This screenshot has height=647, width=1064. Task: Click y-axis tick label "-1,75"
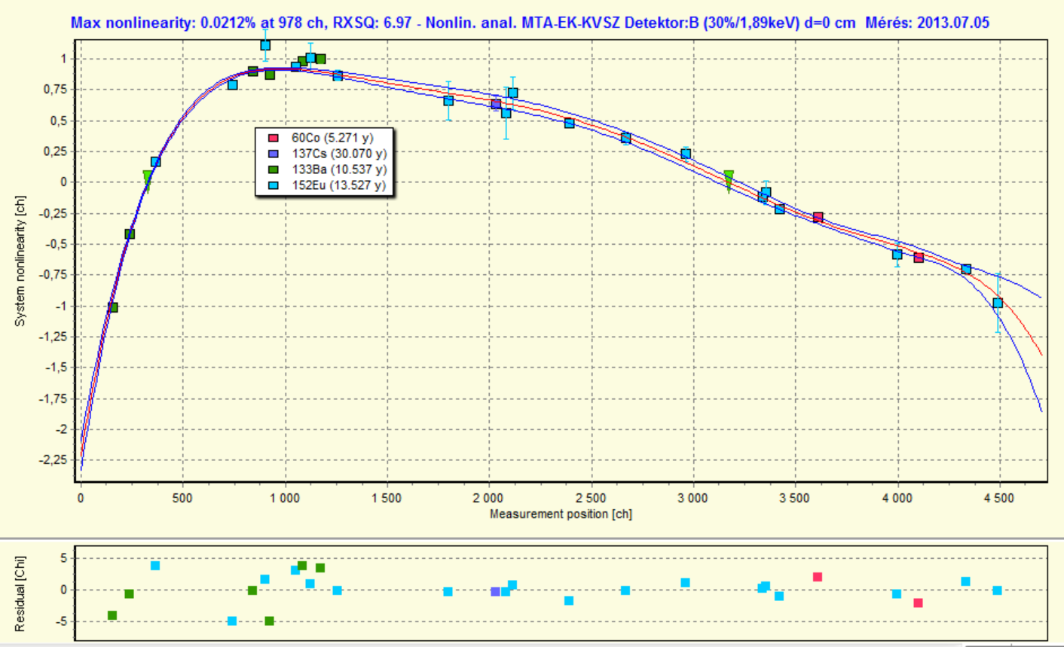click(53, 398)
